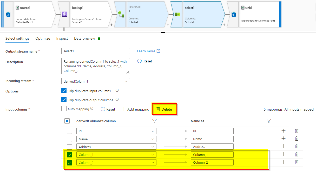Select the lookup1 node title
Viewport: 316px width, 174px height.
[x=78, y=8]
